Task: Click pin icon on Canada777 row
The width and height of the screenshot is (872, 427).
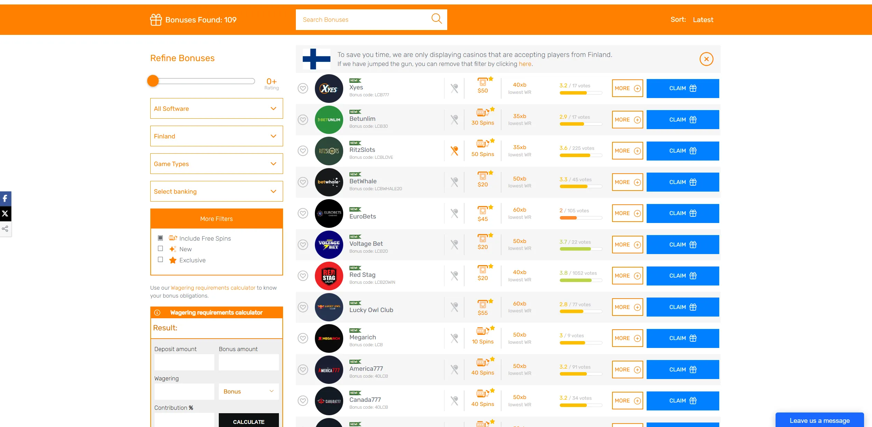Action: pos(454,401)
